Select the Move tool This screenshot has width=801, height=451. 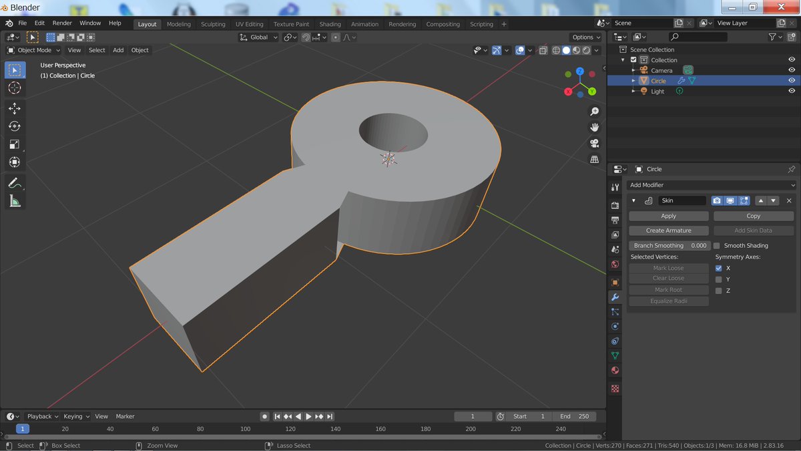pyautogui.click(x=15, y=108)
